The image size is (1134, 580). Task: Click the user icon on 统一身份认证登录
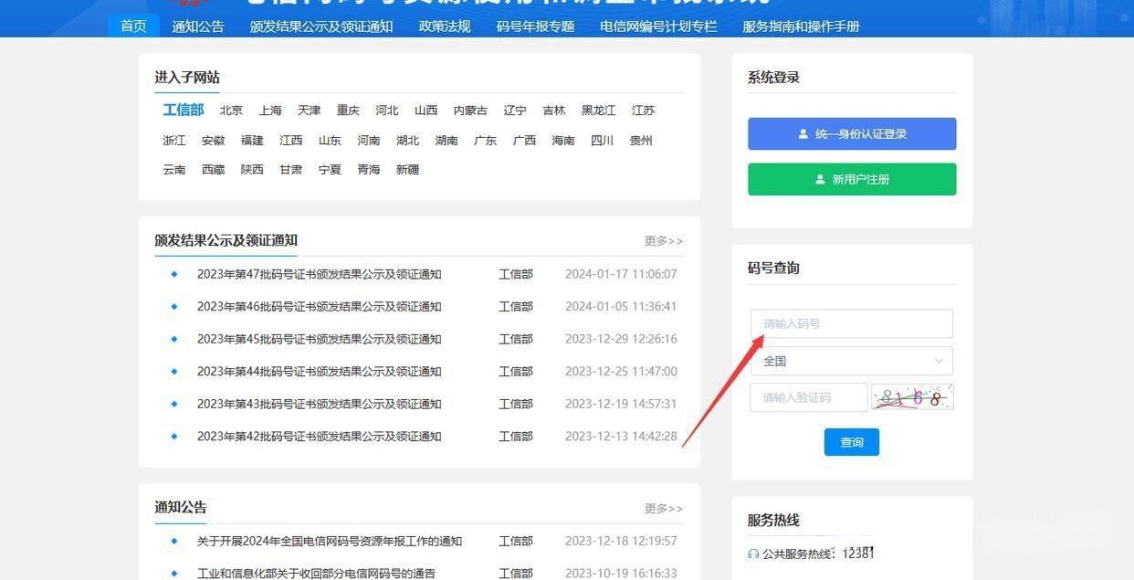(x=803, y=133)
